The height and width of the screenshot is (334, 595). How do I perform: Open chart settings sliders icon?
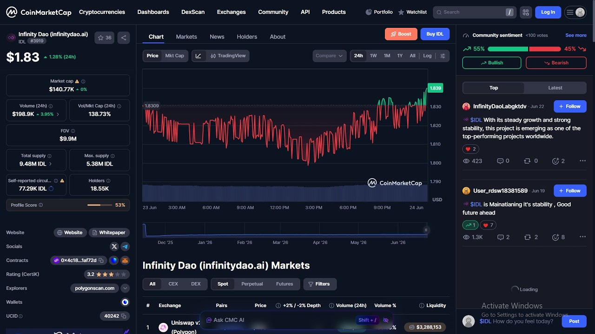point(443,56)
